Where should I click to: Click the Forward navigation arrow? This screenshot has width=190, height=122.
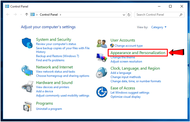(15, 15)
